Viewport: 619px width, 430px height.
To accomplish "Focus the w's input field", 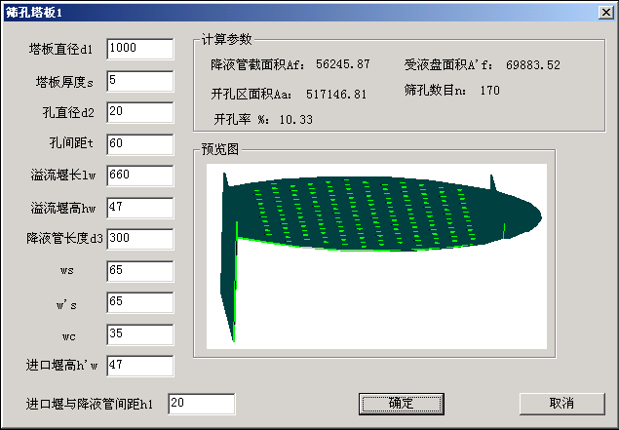I will pyautogui.click(x=140, y=303).
